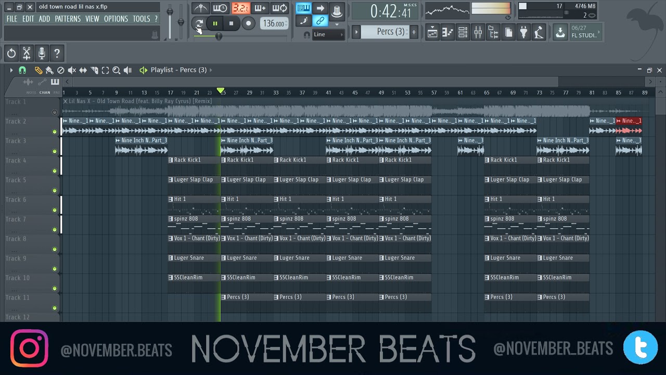Mute Track 5 with its green light

point(55,191)
